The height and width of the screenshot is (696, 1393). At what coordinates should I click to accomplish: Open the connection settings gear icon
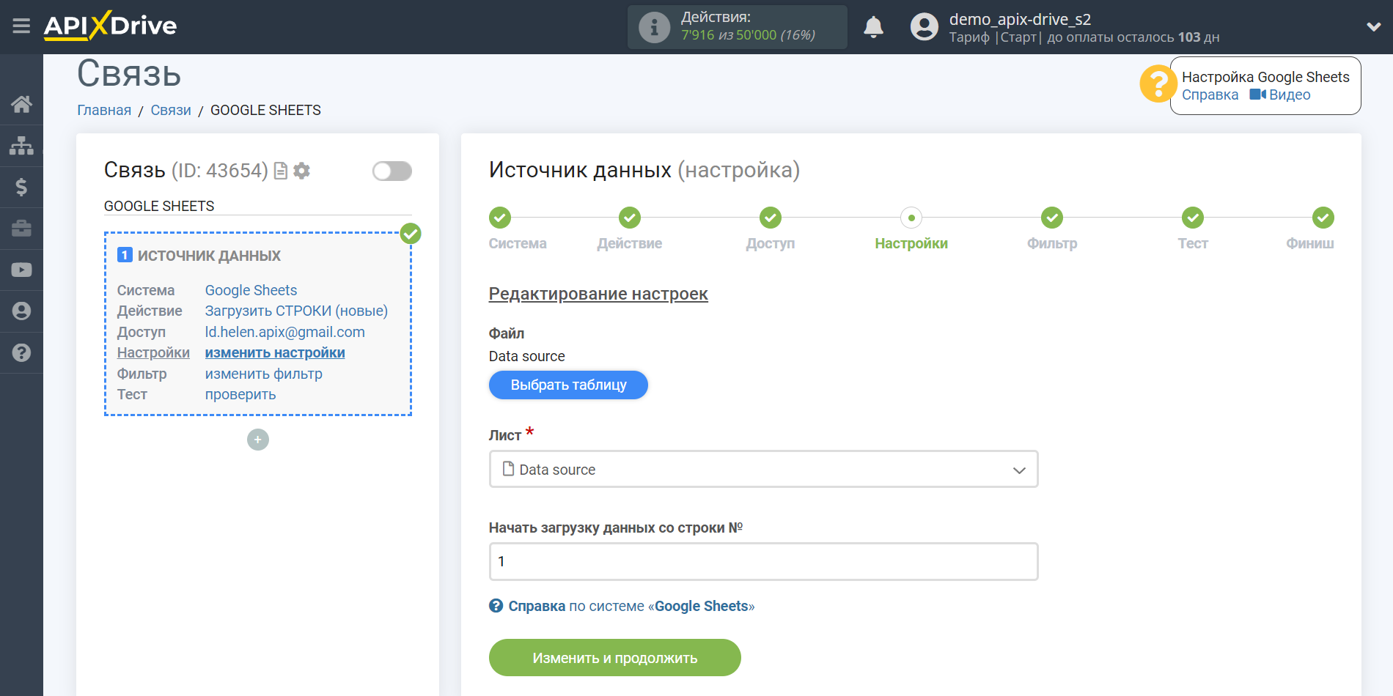point(301,171)
